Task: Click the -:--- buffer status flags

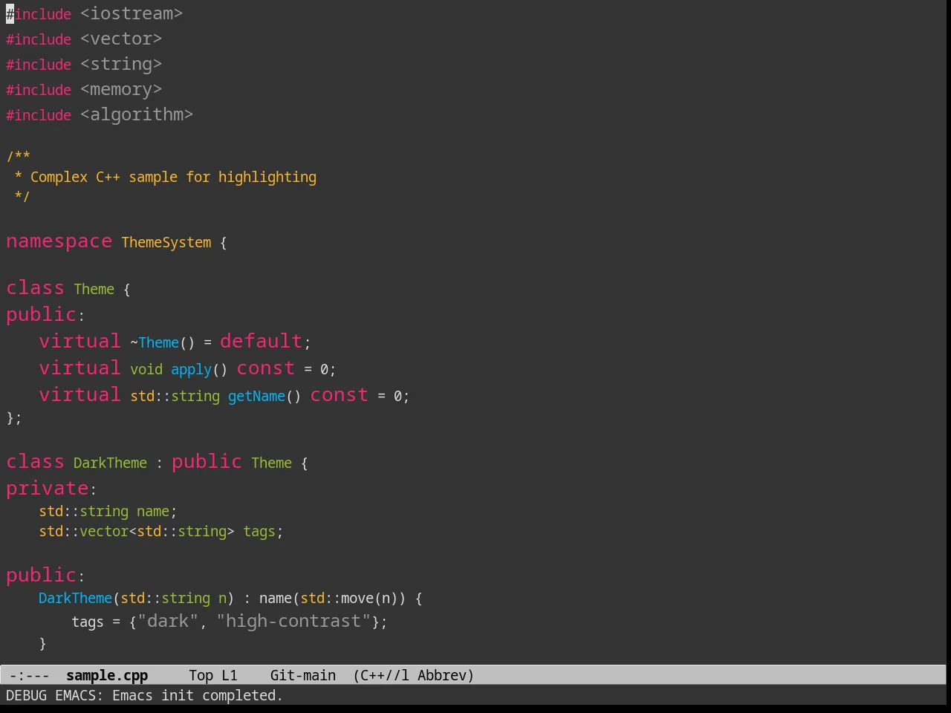Action: point(30,675)
